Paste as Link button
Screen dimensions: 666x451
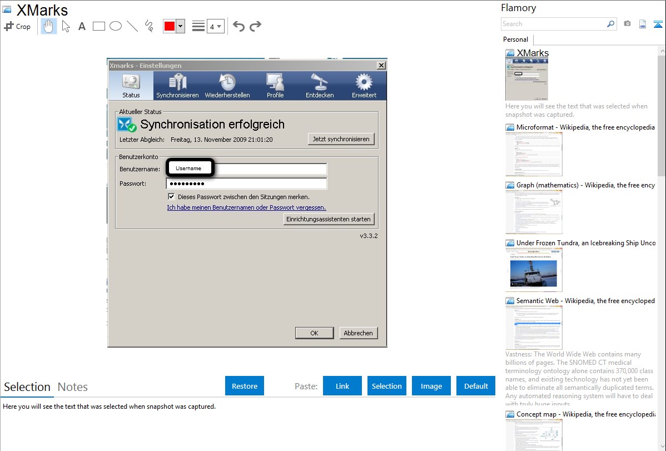tap(342, 386)
